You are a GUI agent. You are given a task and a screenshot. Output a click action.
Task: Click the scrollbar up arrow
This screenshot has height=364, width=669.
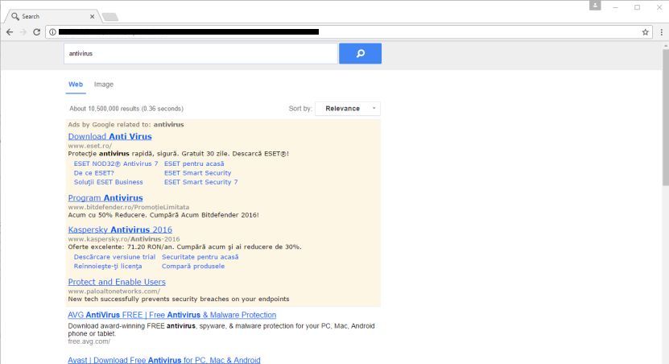(x=665, y=46)
